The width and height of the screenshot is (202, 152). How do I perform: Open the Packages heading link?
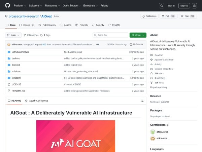click(156, 110)
